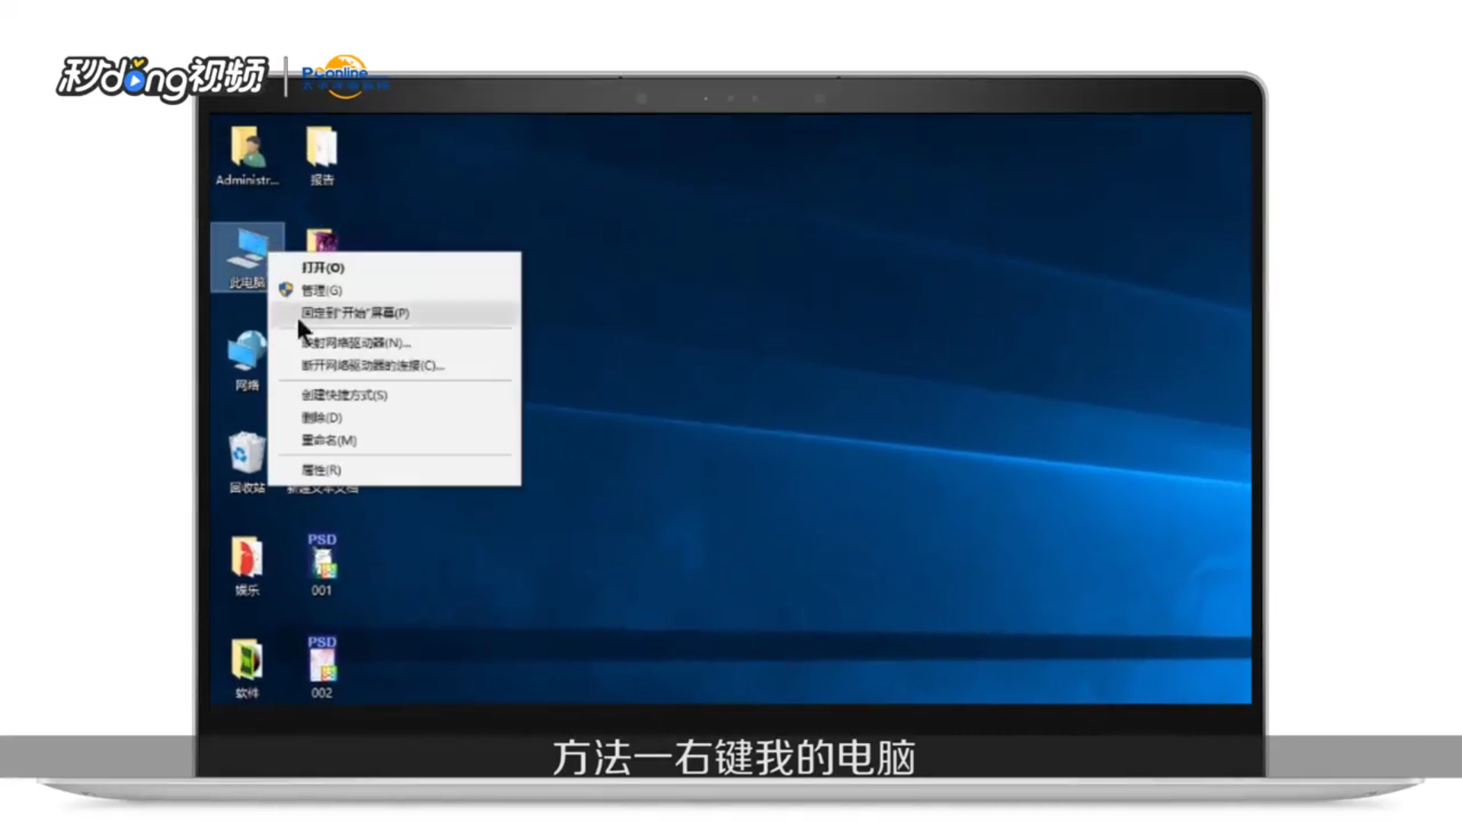Click the shield icon beside 管理(G)
Viewport: 1462px width, 822px height.
click(x=286, y=290)
